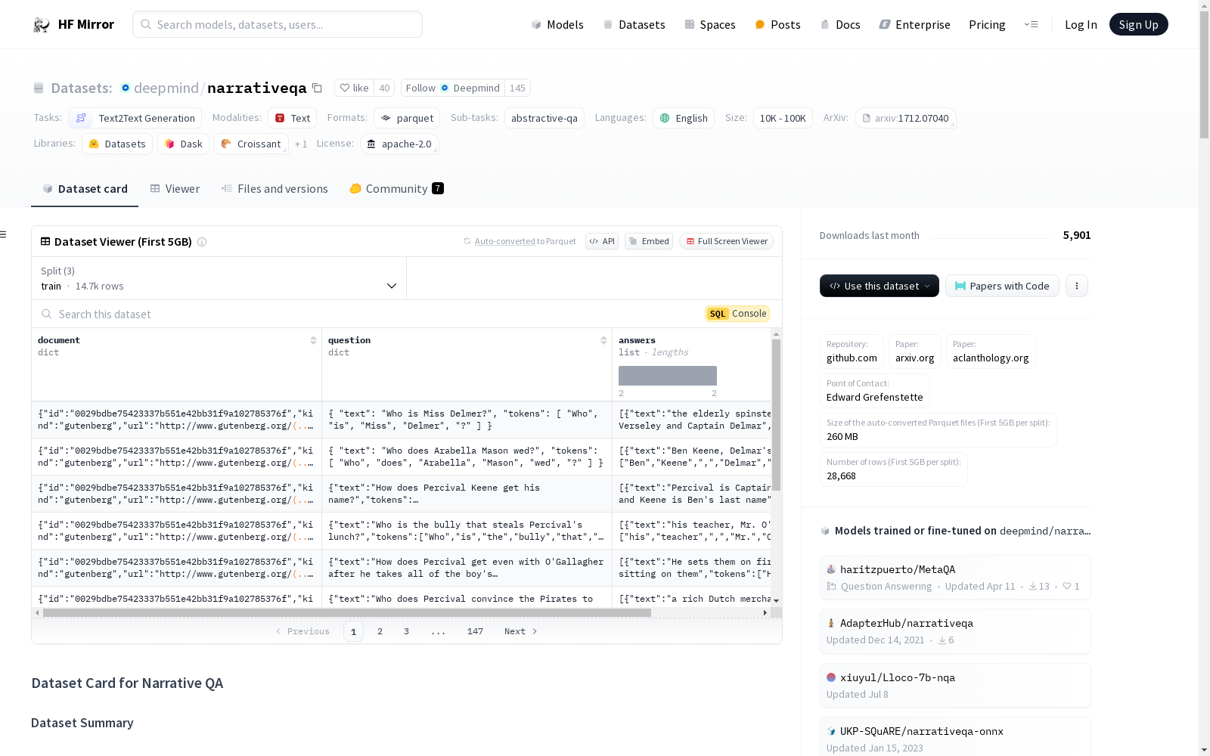The height and width of the screenshot is (756, 1210).
Task: Open the haritzpuerto/MetaQA model card
Action: pos(955,578)
